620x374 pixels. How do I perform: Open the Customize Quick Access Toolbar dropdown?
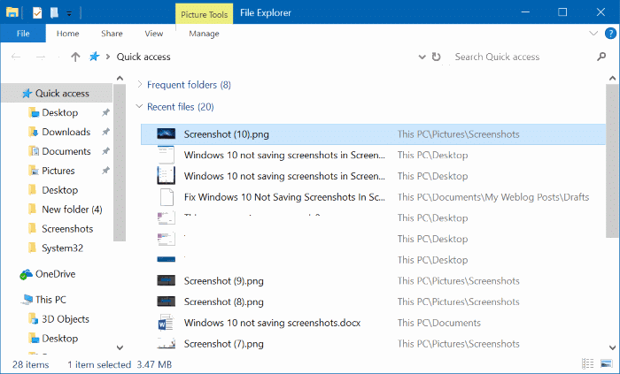69,14
